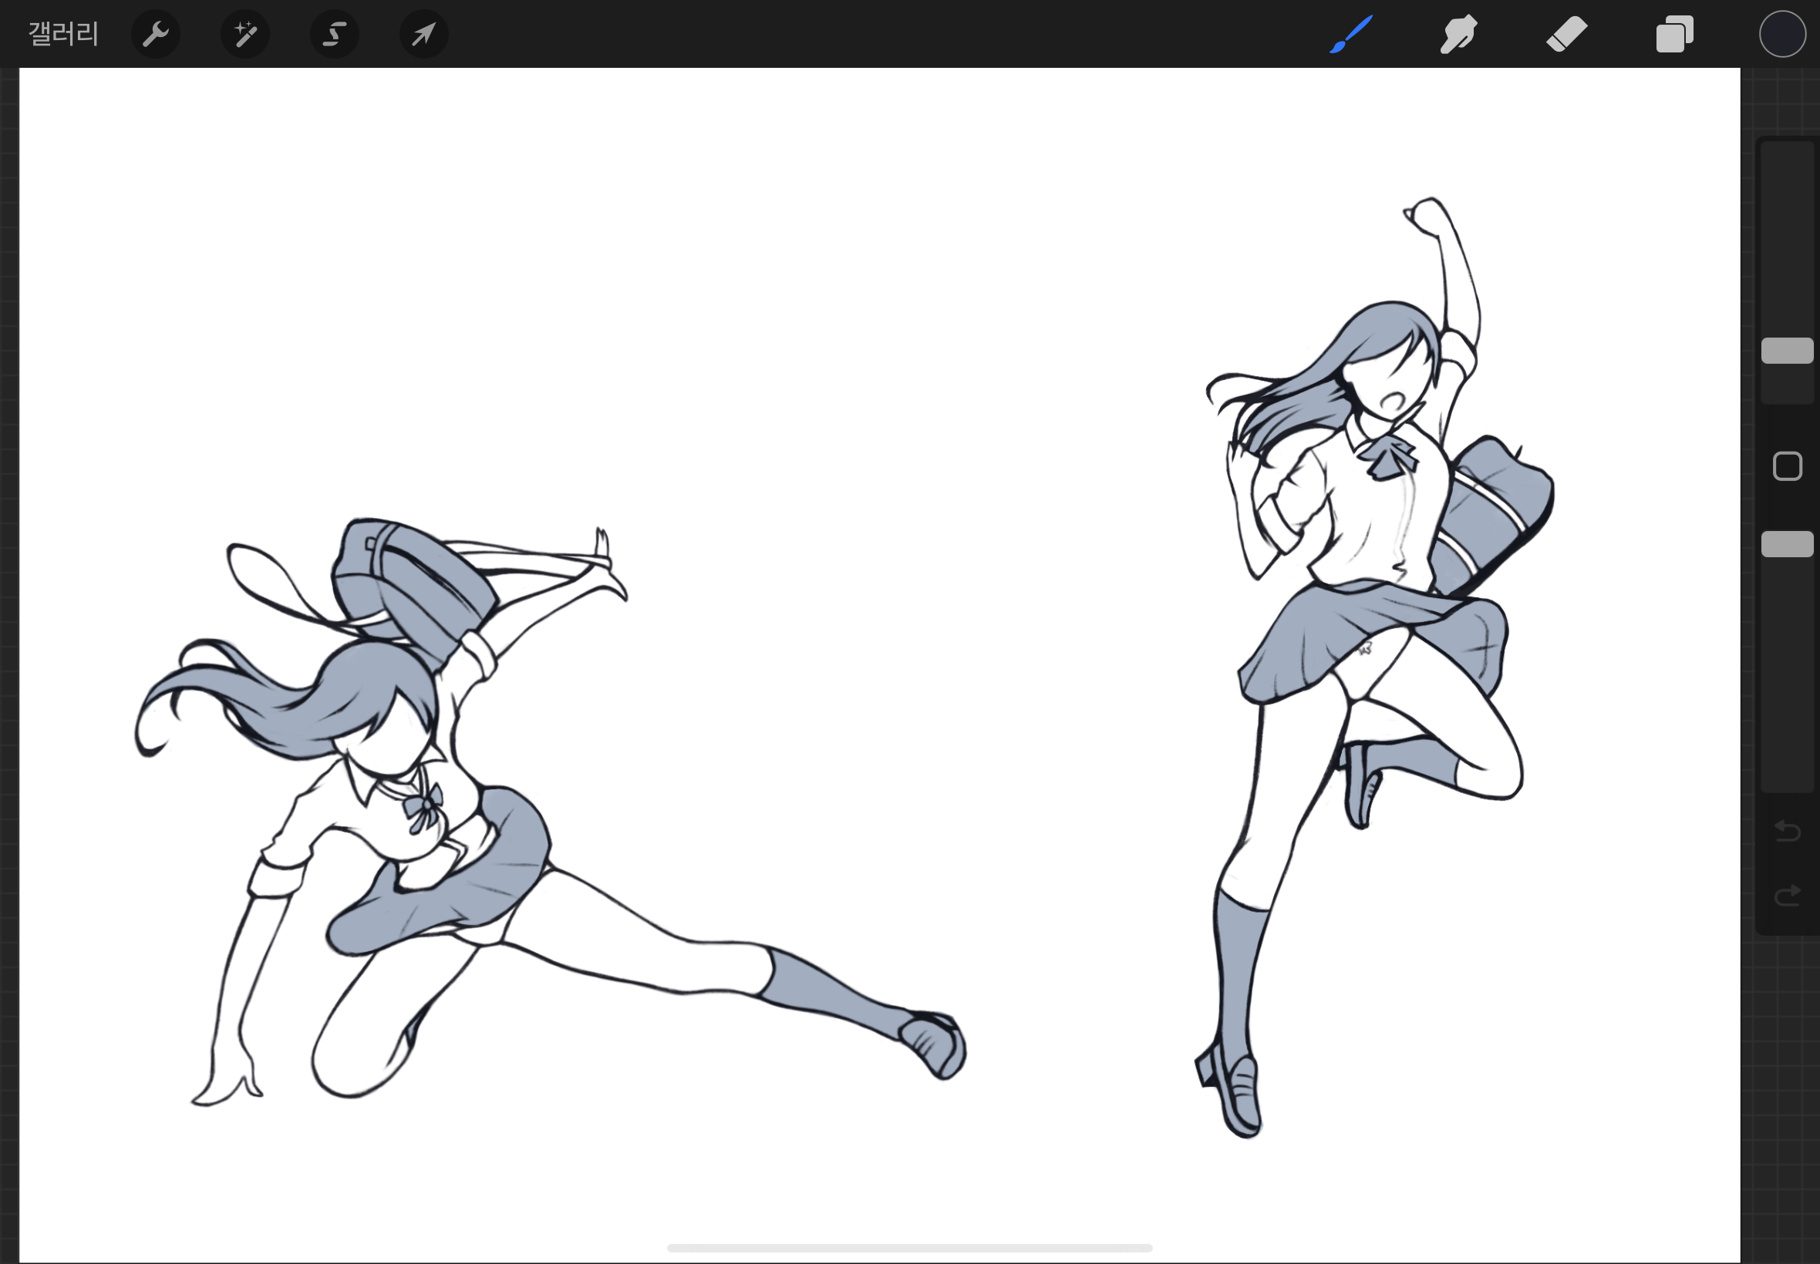The height and width of the screenshot is (1264, 1820).
Task: Click the brush size slider handle
Action: click(1787, 351)
